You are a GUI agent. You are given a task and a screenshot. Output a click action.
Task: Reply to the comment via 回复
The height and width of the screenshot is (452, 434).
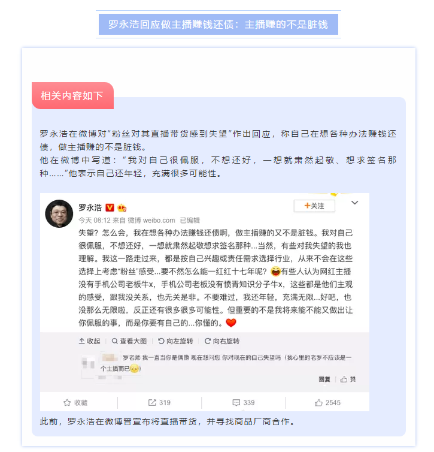[324, 379]
